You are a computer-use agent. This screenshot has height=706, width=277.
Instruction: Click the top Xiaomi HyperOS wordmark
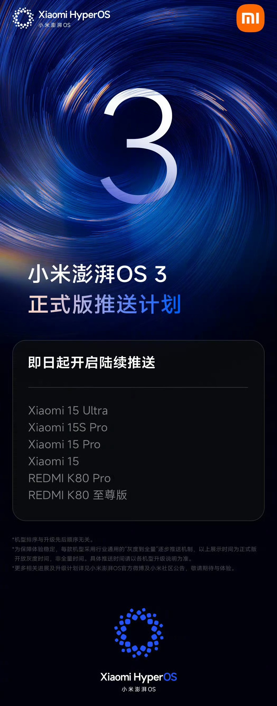point(74,15)
